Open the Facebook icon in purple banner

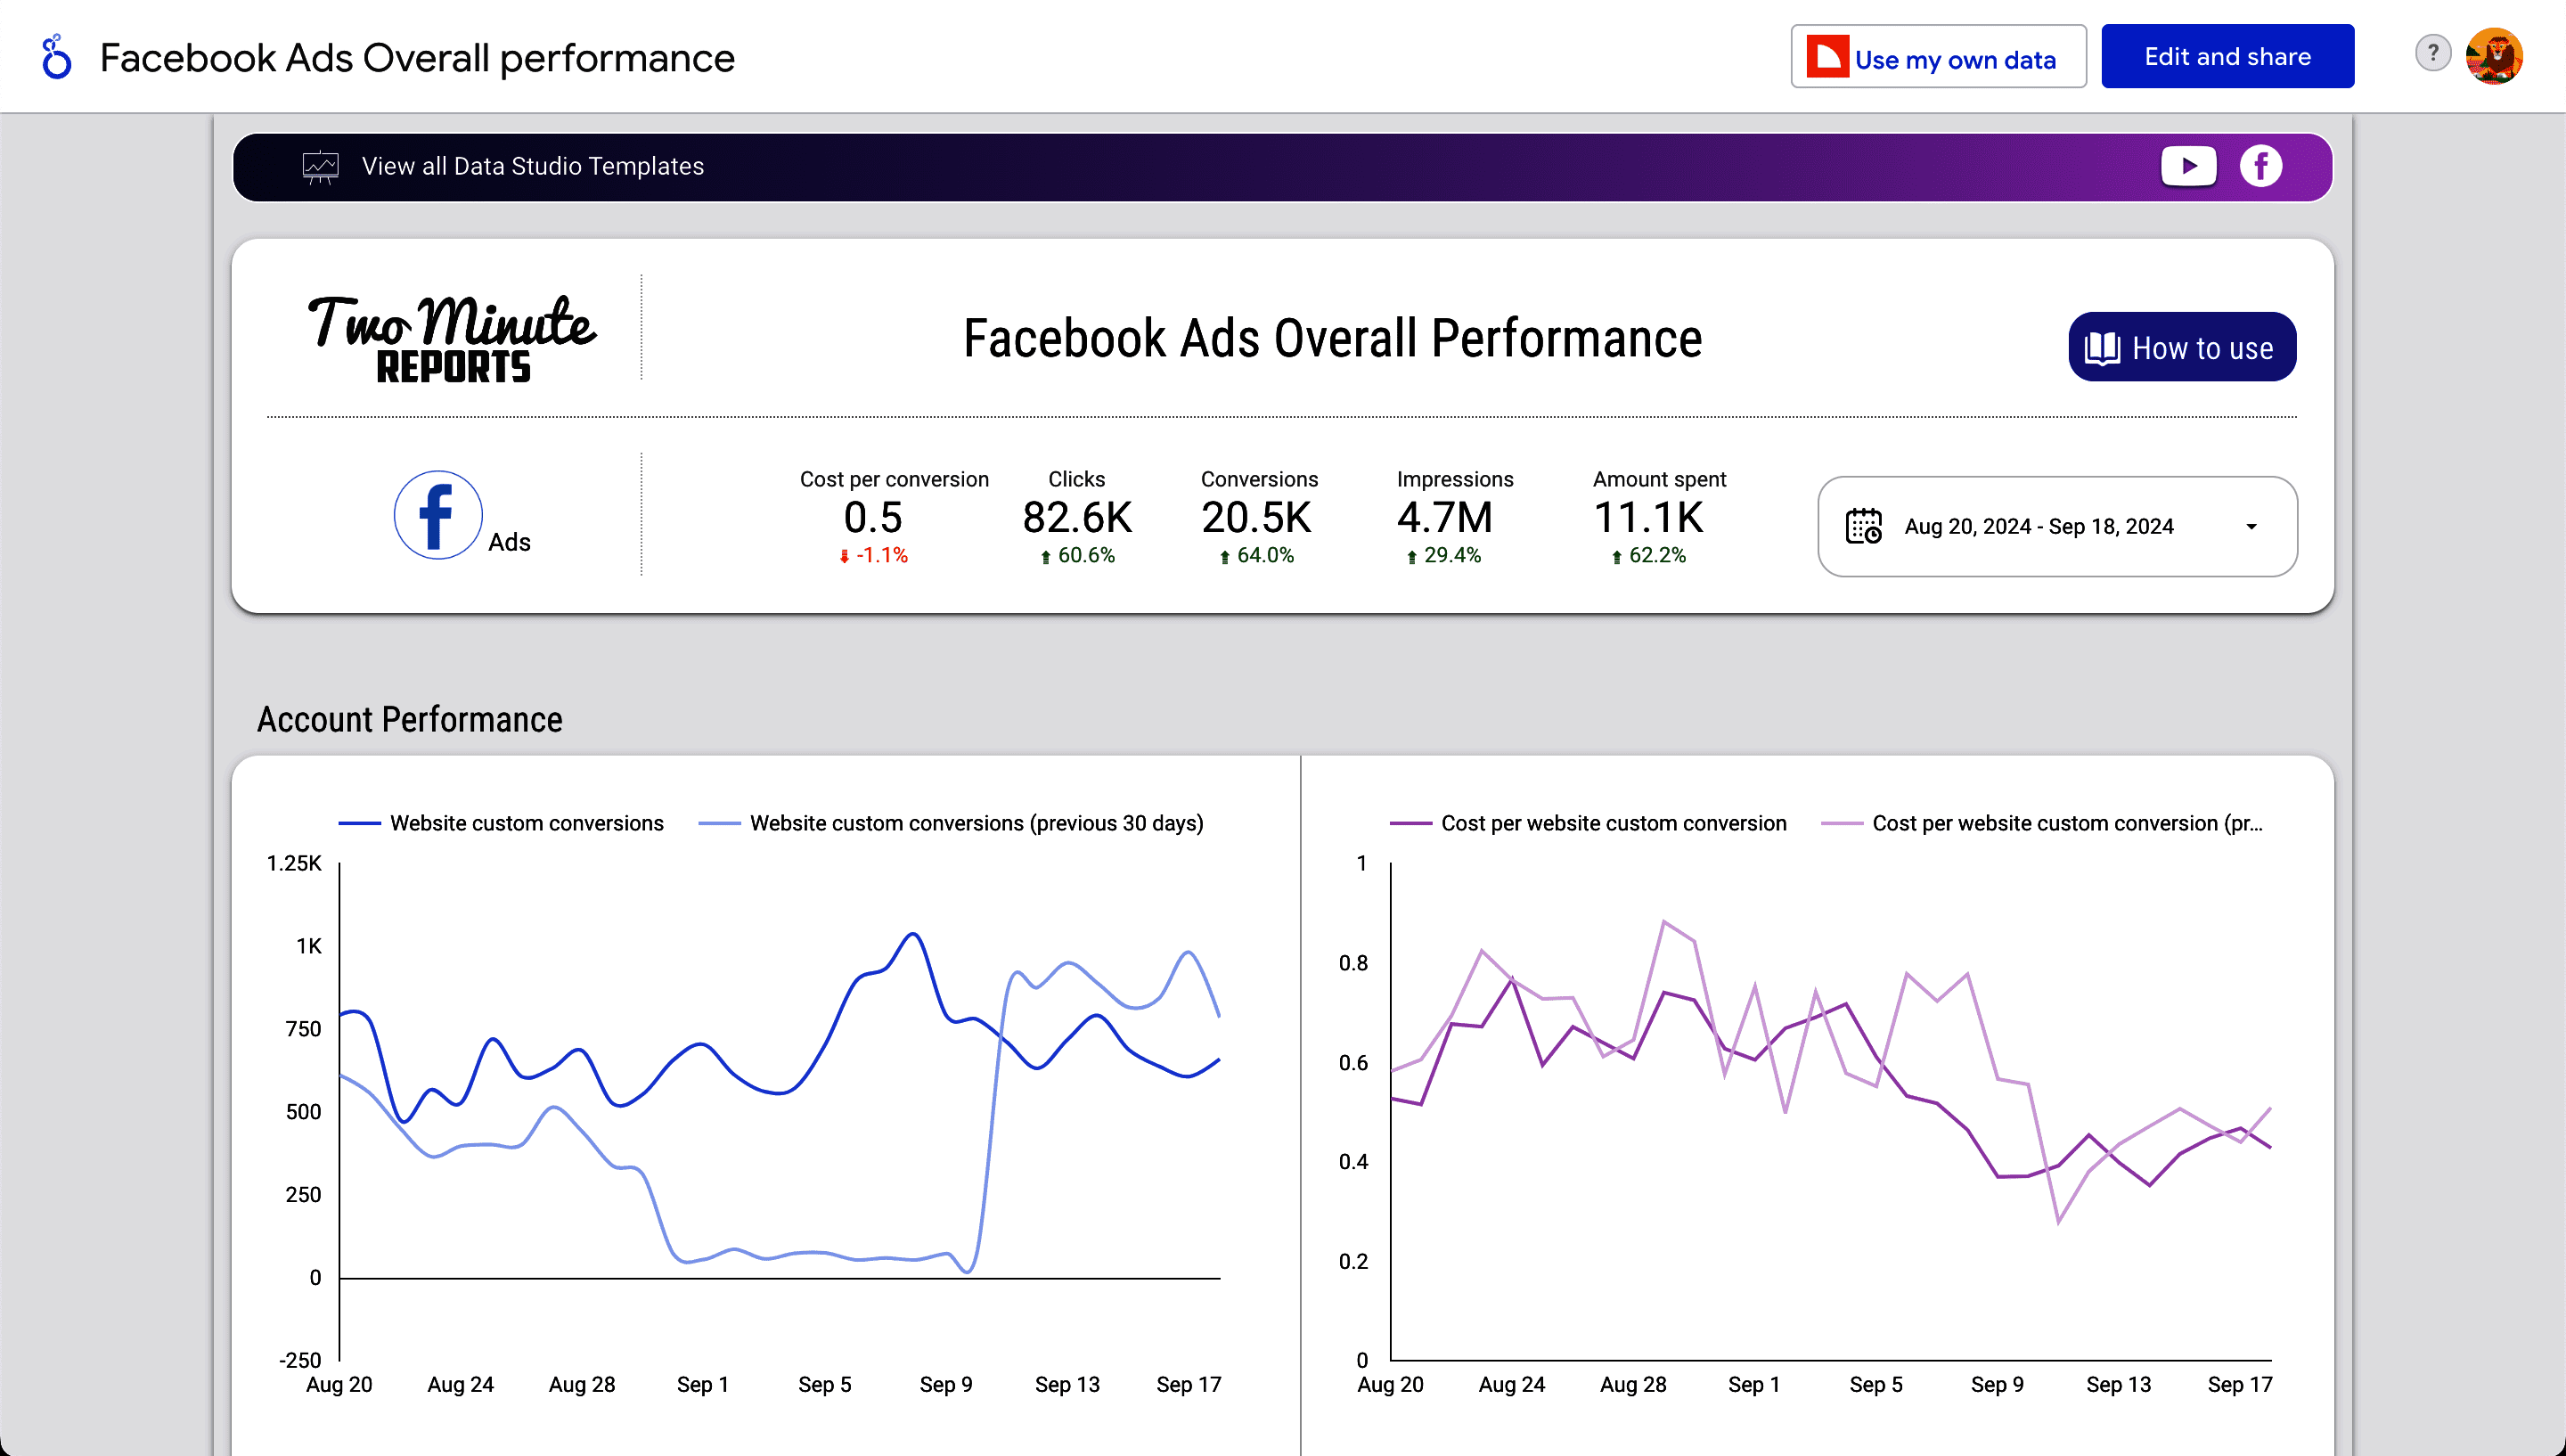(2260, 166)
